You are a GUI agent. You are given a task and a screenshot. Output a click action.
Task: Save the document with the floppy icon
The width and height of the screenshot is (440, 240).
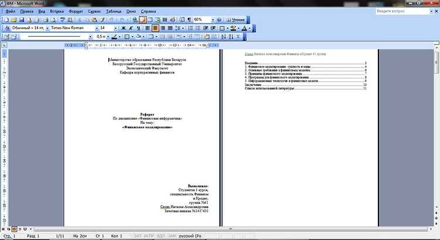pos(22,19)
